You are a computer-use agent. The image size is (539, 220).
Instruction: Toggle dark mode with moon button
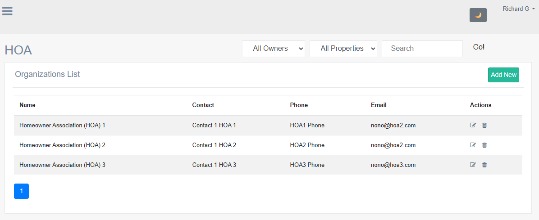[x=478, y=15]
